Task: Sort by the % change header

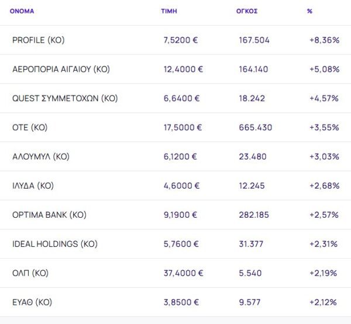Action: 309,11
